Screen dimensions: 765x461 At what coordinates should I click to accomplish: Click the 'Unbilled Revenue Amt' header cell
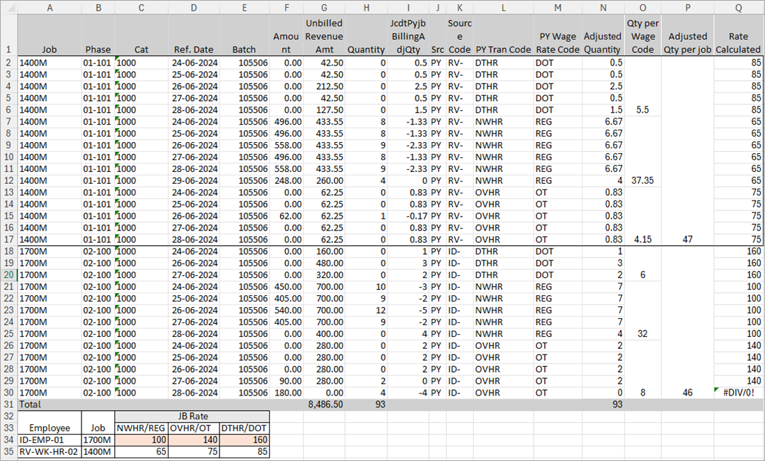coord(324,35)
